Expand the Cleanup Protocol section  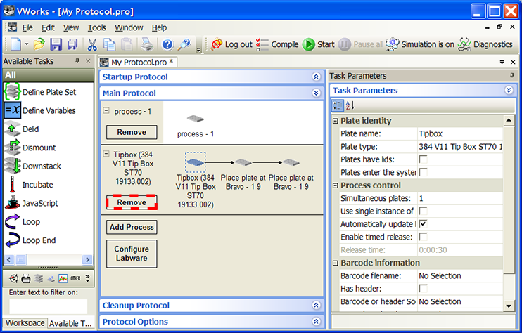(x=316, y=306)
